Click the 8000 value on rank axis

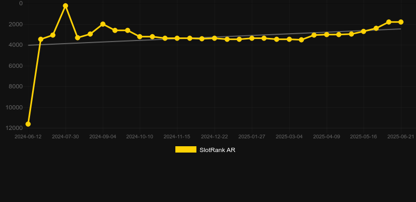[16, 86]
